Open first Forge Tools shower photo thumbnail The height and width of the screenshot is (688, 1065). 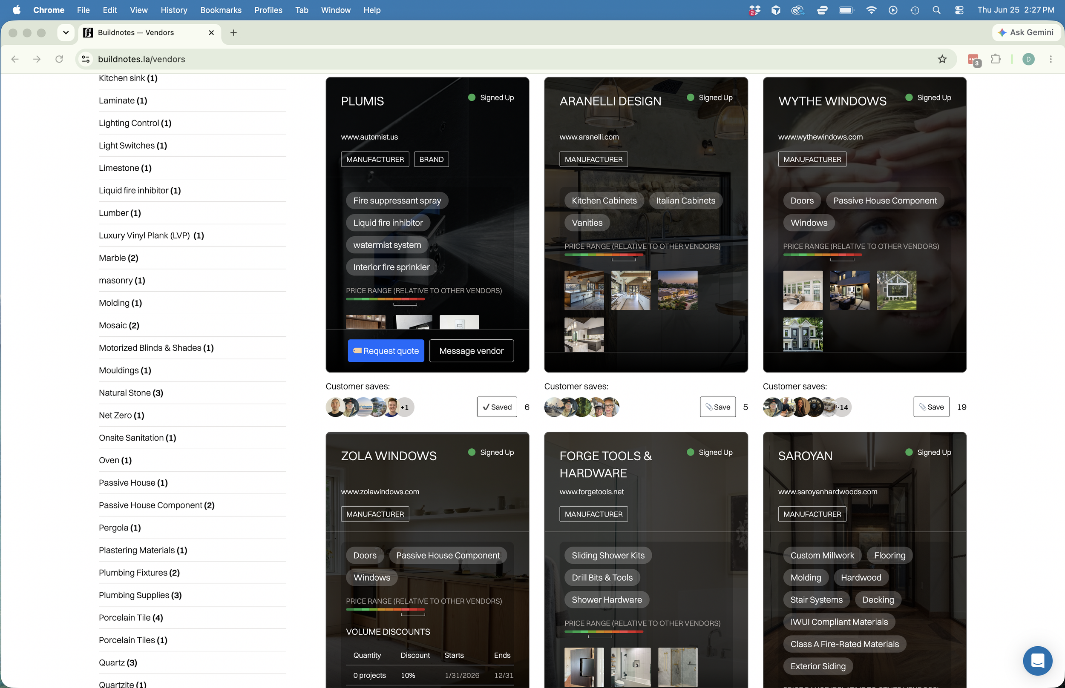pos(584,667)
